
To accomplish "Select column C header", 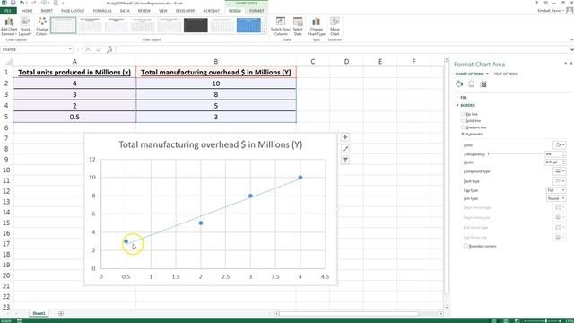I will click(x=313, y=62).
